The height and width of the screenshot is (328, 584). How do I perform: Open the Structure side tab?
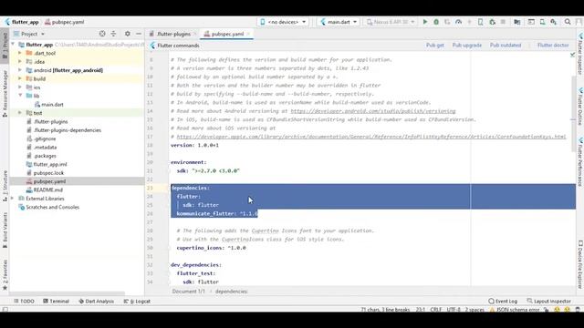pyautogui.click(x=5, y=185)
